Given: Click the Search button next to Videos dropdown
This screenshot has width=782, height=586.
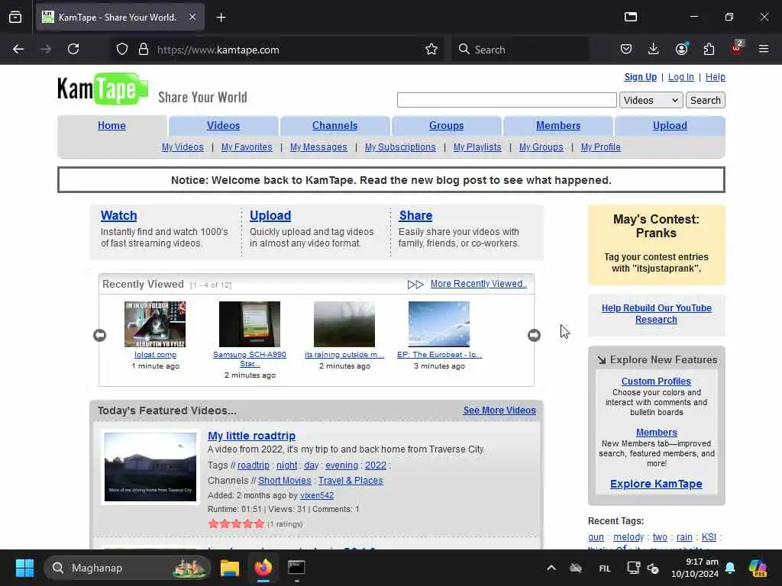Looking at the screenshot, I should click(x=705, y=100).
